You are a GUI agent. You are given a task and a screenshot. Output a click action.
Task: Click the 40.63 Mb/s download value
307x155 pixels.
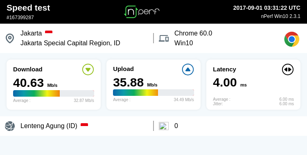click(x=35, y=83)
